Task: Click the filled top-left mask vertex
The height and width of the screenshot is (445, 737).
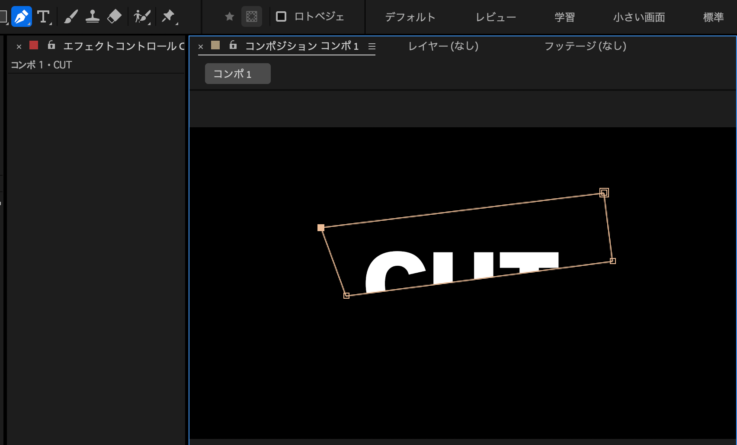Action: (x=321, y=228)
